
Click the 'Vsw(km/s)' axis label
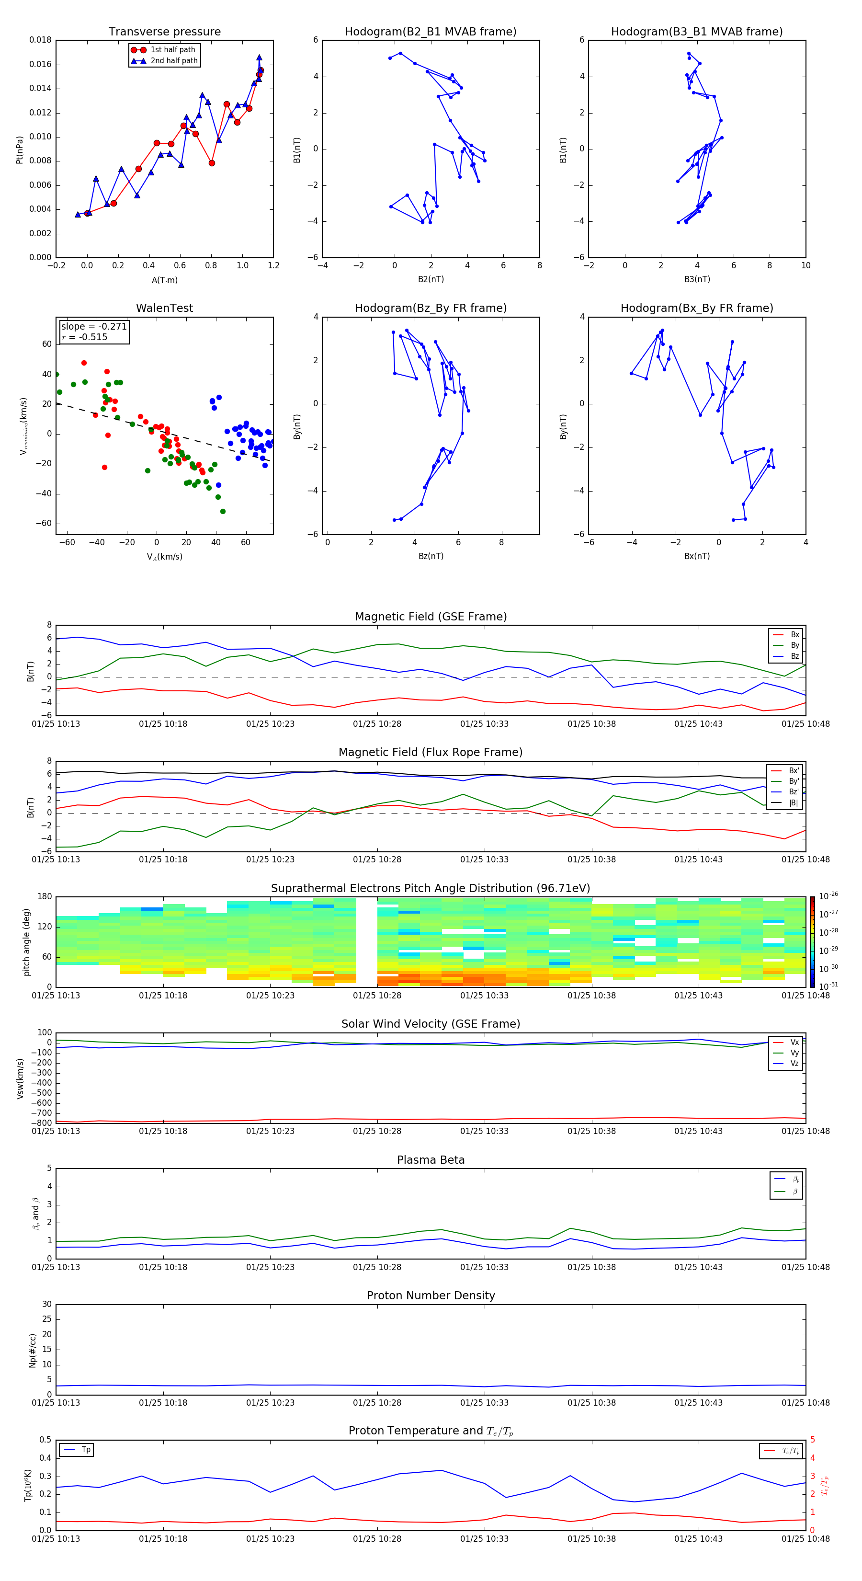click(20, 1078)
